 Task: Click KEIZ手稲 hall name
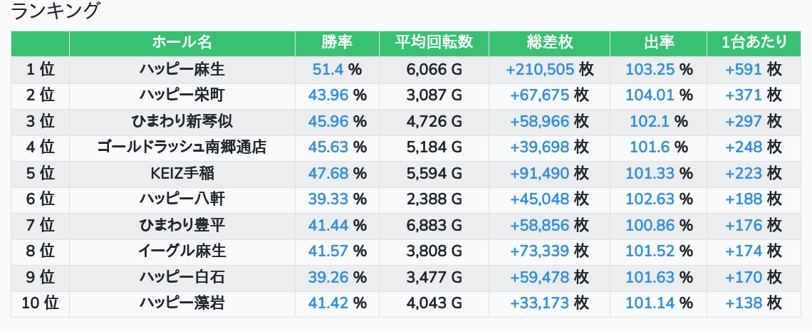182,173
